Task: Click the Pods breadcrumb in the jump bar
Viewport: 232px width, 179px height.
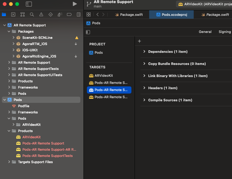Action: pos(93,23)
